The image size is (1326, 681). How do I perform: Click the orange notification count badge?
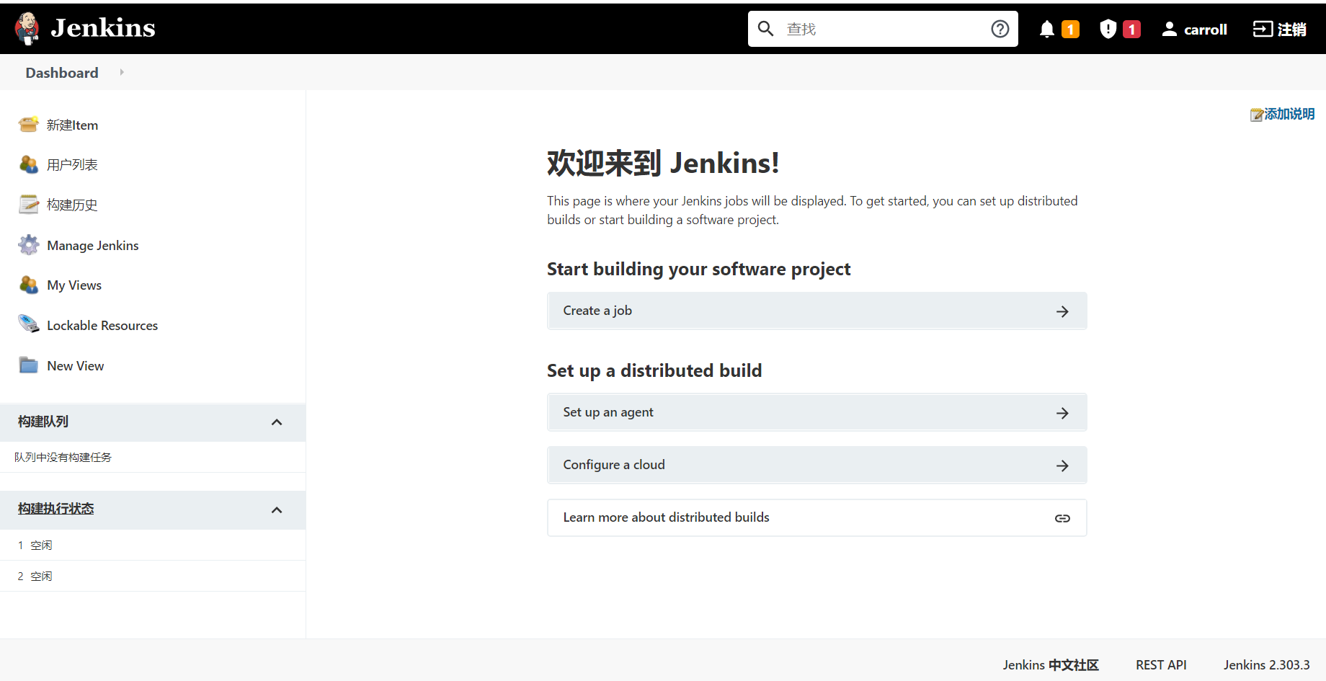click(x=1071, y=29)
